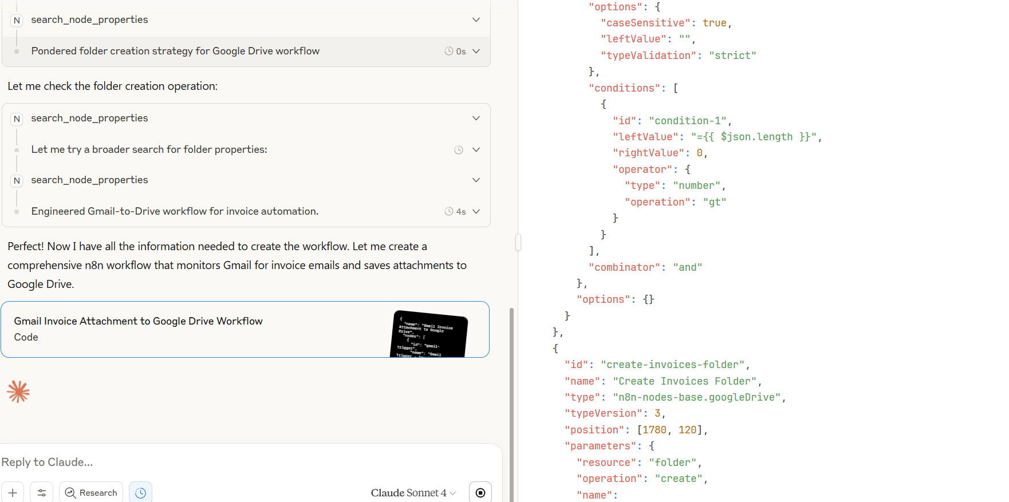Click the code line "resource": "folder"

639,463
